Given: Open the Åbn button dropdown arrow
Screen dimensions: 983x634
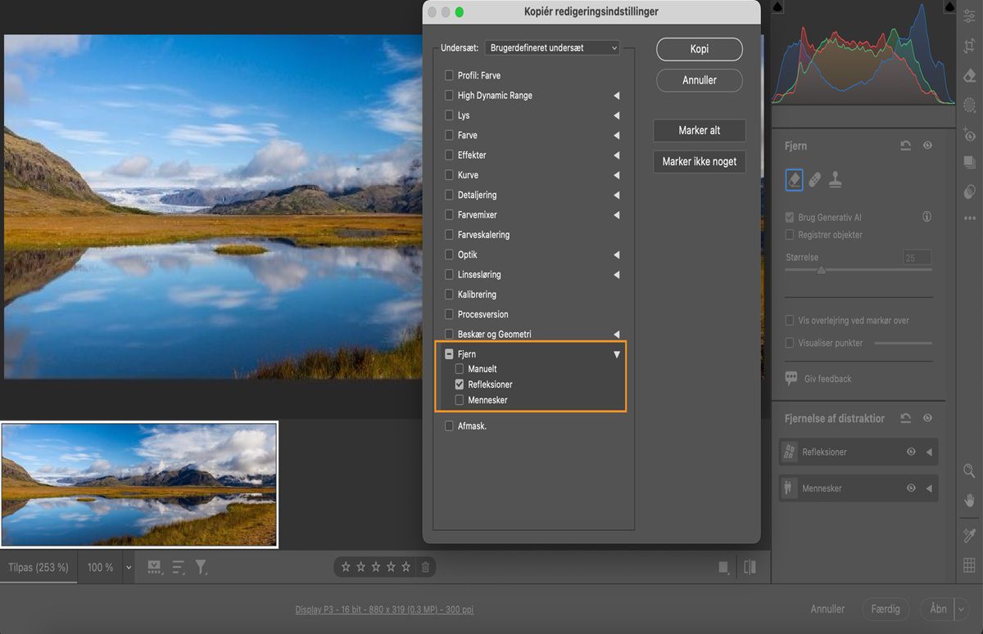Looking at the screenshot, I should click(961, 609).
